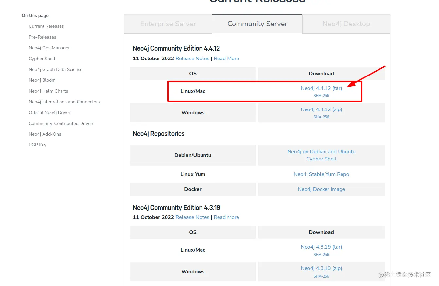Viewport: 439px width, 286px height.
Task: Switch to the Enterprise Server tab
Action: click(x=168, y=24)
